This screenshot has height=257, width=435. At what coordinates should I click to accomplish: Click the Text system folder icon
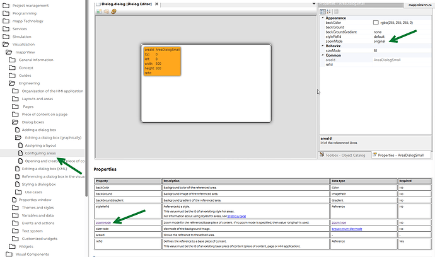point(15,231)
